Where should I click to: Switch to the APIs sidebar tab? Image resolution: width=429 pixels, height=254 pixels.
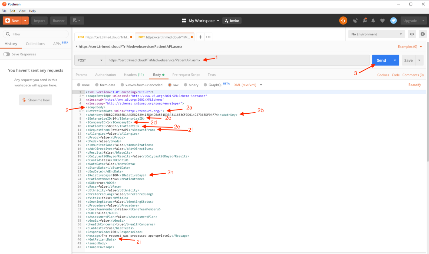point(61,43)
